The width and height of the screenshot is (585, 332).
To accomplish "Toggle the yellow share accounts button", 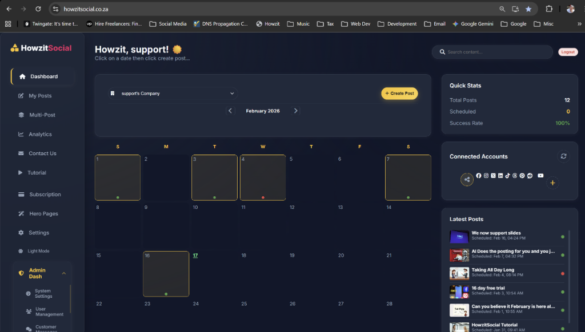I will (x=467, y=179).
